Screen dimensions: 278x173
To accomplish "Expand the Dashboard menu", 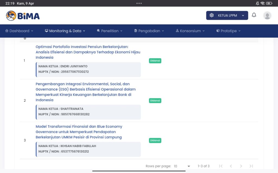I will [19, 31].
